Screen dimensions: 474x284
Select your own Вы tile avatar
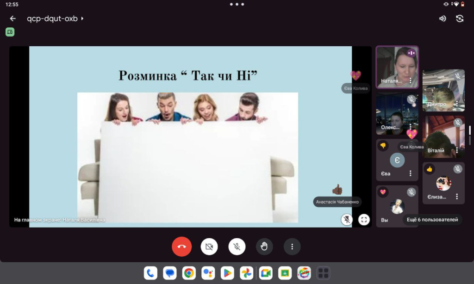tap(397, 206)
